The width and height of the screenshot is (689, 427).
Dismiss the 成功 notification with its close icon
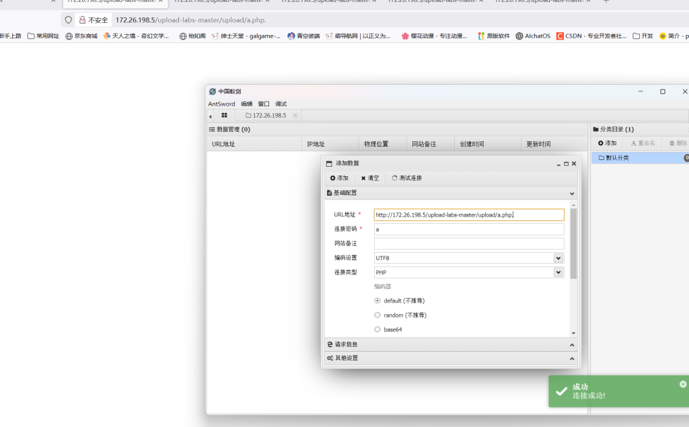point(683,384)
